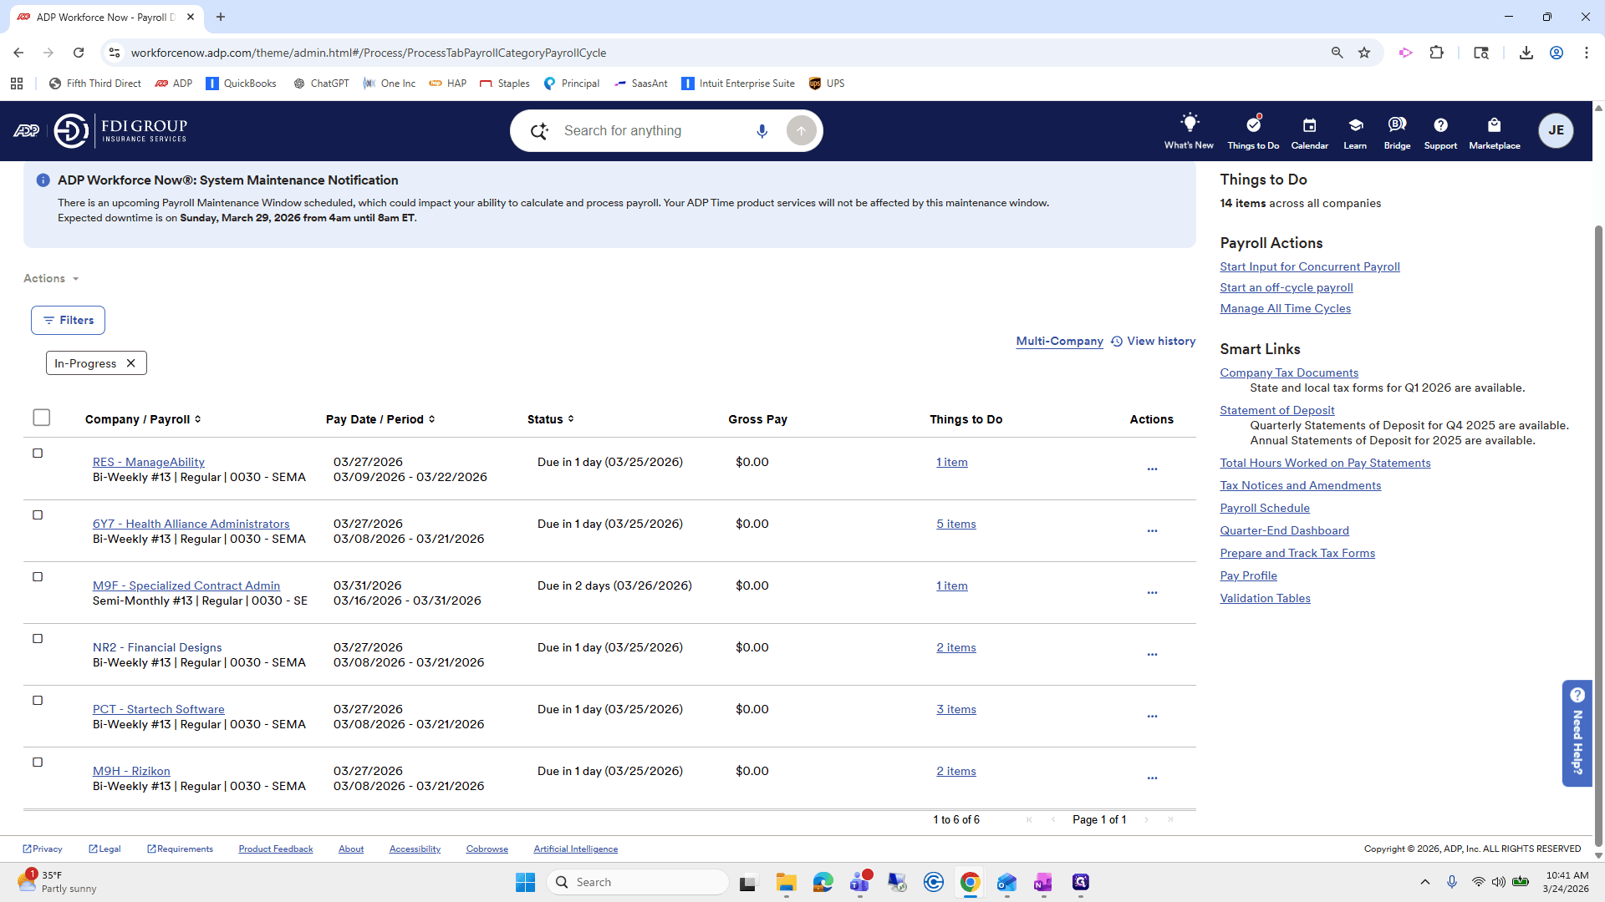Image resolution: width=1605 pixels, height=902 pixels.
Task: Open Outlook from the taskbar
Action: pyautogui.click(x=1006, y=882)
